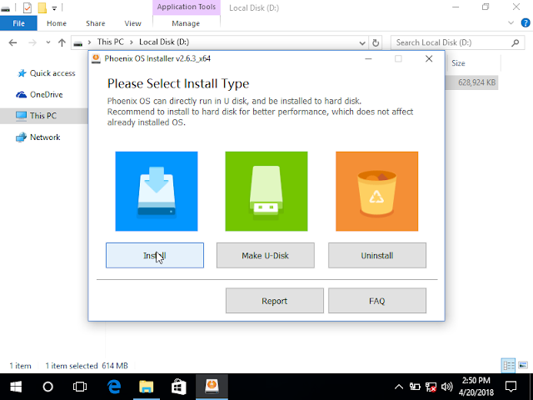Go up one folder level arrow
The height and width of the screenshot is (400, 533).
click(x=62, y=42)
